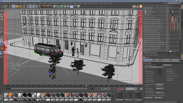Select OctaneDayLight in object manager
Screen dimensions: 183x103
click(150, 12)
